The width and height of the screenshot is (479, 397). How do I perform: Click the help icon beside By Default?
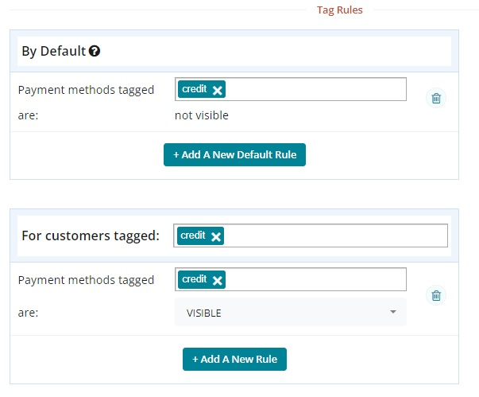[x=95, y=52]
